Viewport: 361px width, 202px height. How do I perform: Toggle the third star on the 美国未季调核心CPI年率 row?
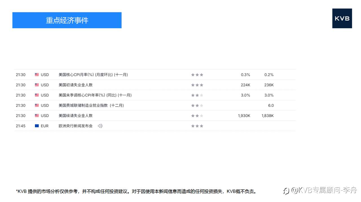pyautogui.click(x=201, y=95)
